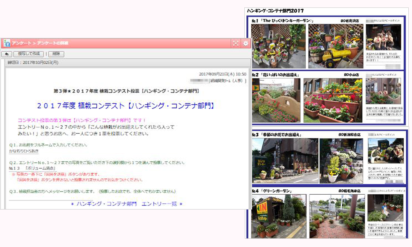Open the No.2 red flower planter photo
412x247 pixels.
[x=333, y=100]
